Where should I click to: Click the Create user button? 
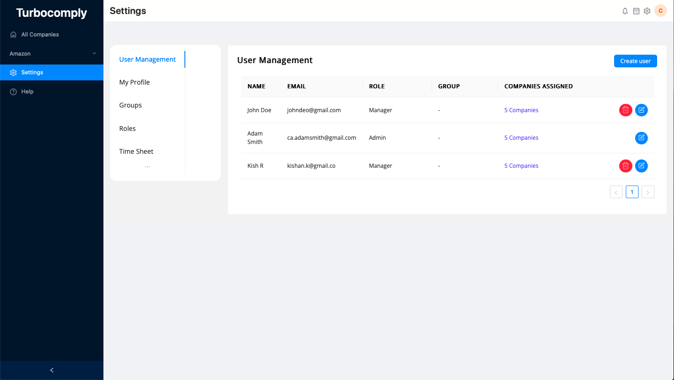click(635, 61)
